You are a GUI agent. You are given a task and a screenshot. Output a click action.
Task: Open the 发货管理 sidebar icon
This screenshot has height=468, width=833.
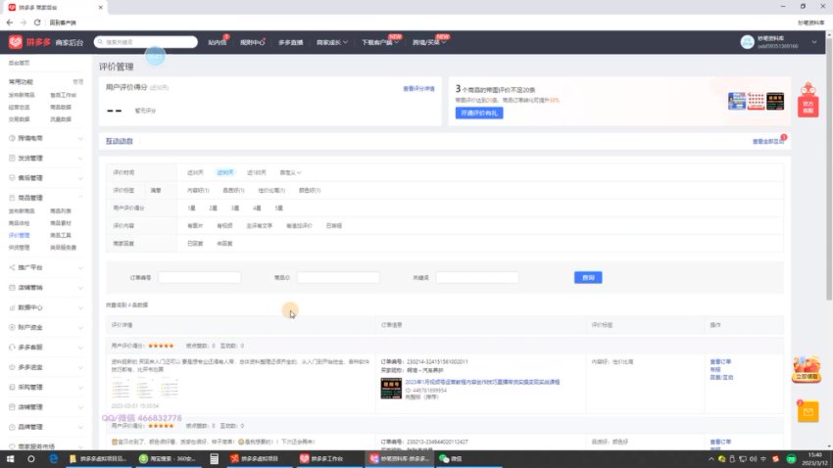click(x=12, y=159)
